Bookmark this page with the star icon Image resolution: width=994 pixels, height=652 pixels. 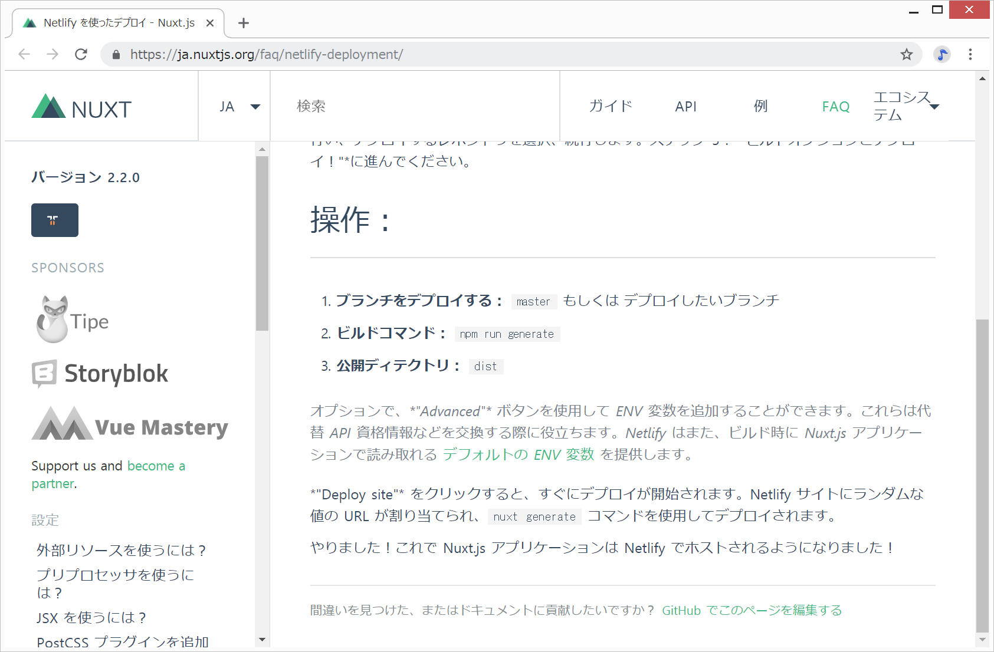[x=906, y=54]
